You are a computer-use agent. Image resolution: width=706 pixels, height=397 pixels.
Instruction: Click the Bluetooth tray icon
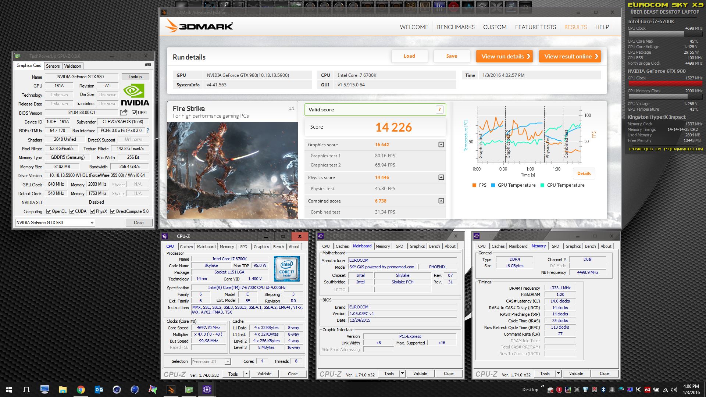point(603,390)
